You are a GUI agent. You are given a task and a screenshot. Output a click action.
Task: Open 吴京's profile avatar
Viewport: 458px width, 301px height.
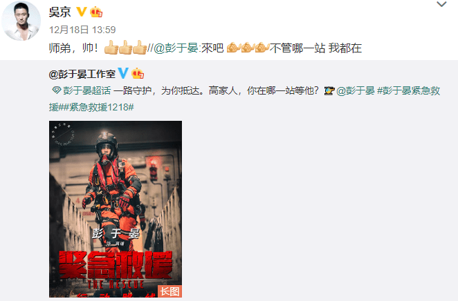point(21,21)
